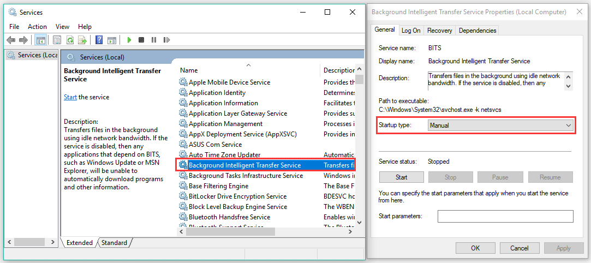Click the gear icon beside Base Filtering Engine
Image resolution: width=591 pixels, height=263 pixels.
(x=183, y=186)
